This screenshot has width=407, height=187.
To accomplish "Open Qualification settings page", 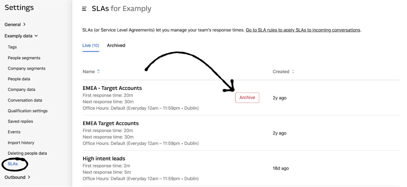I will click(x=28, y=111).
